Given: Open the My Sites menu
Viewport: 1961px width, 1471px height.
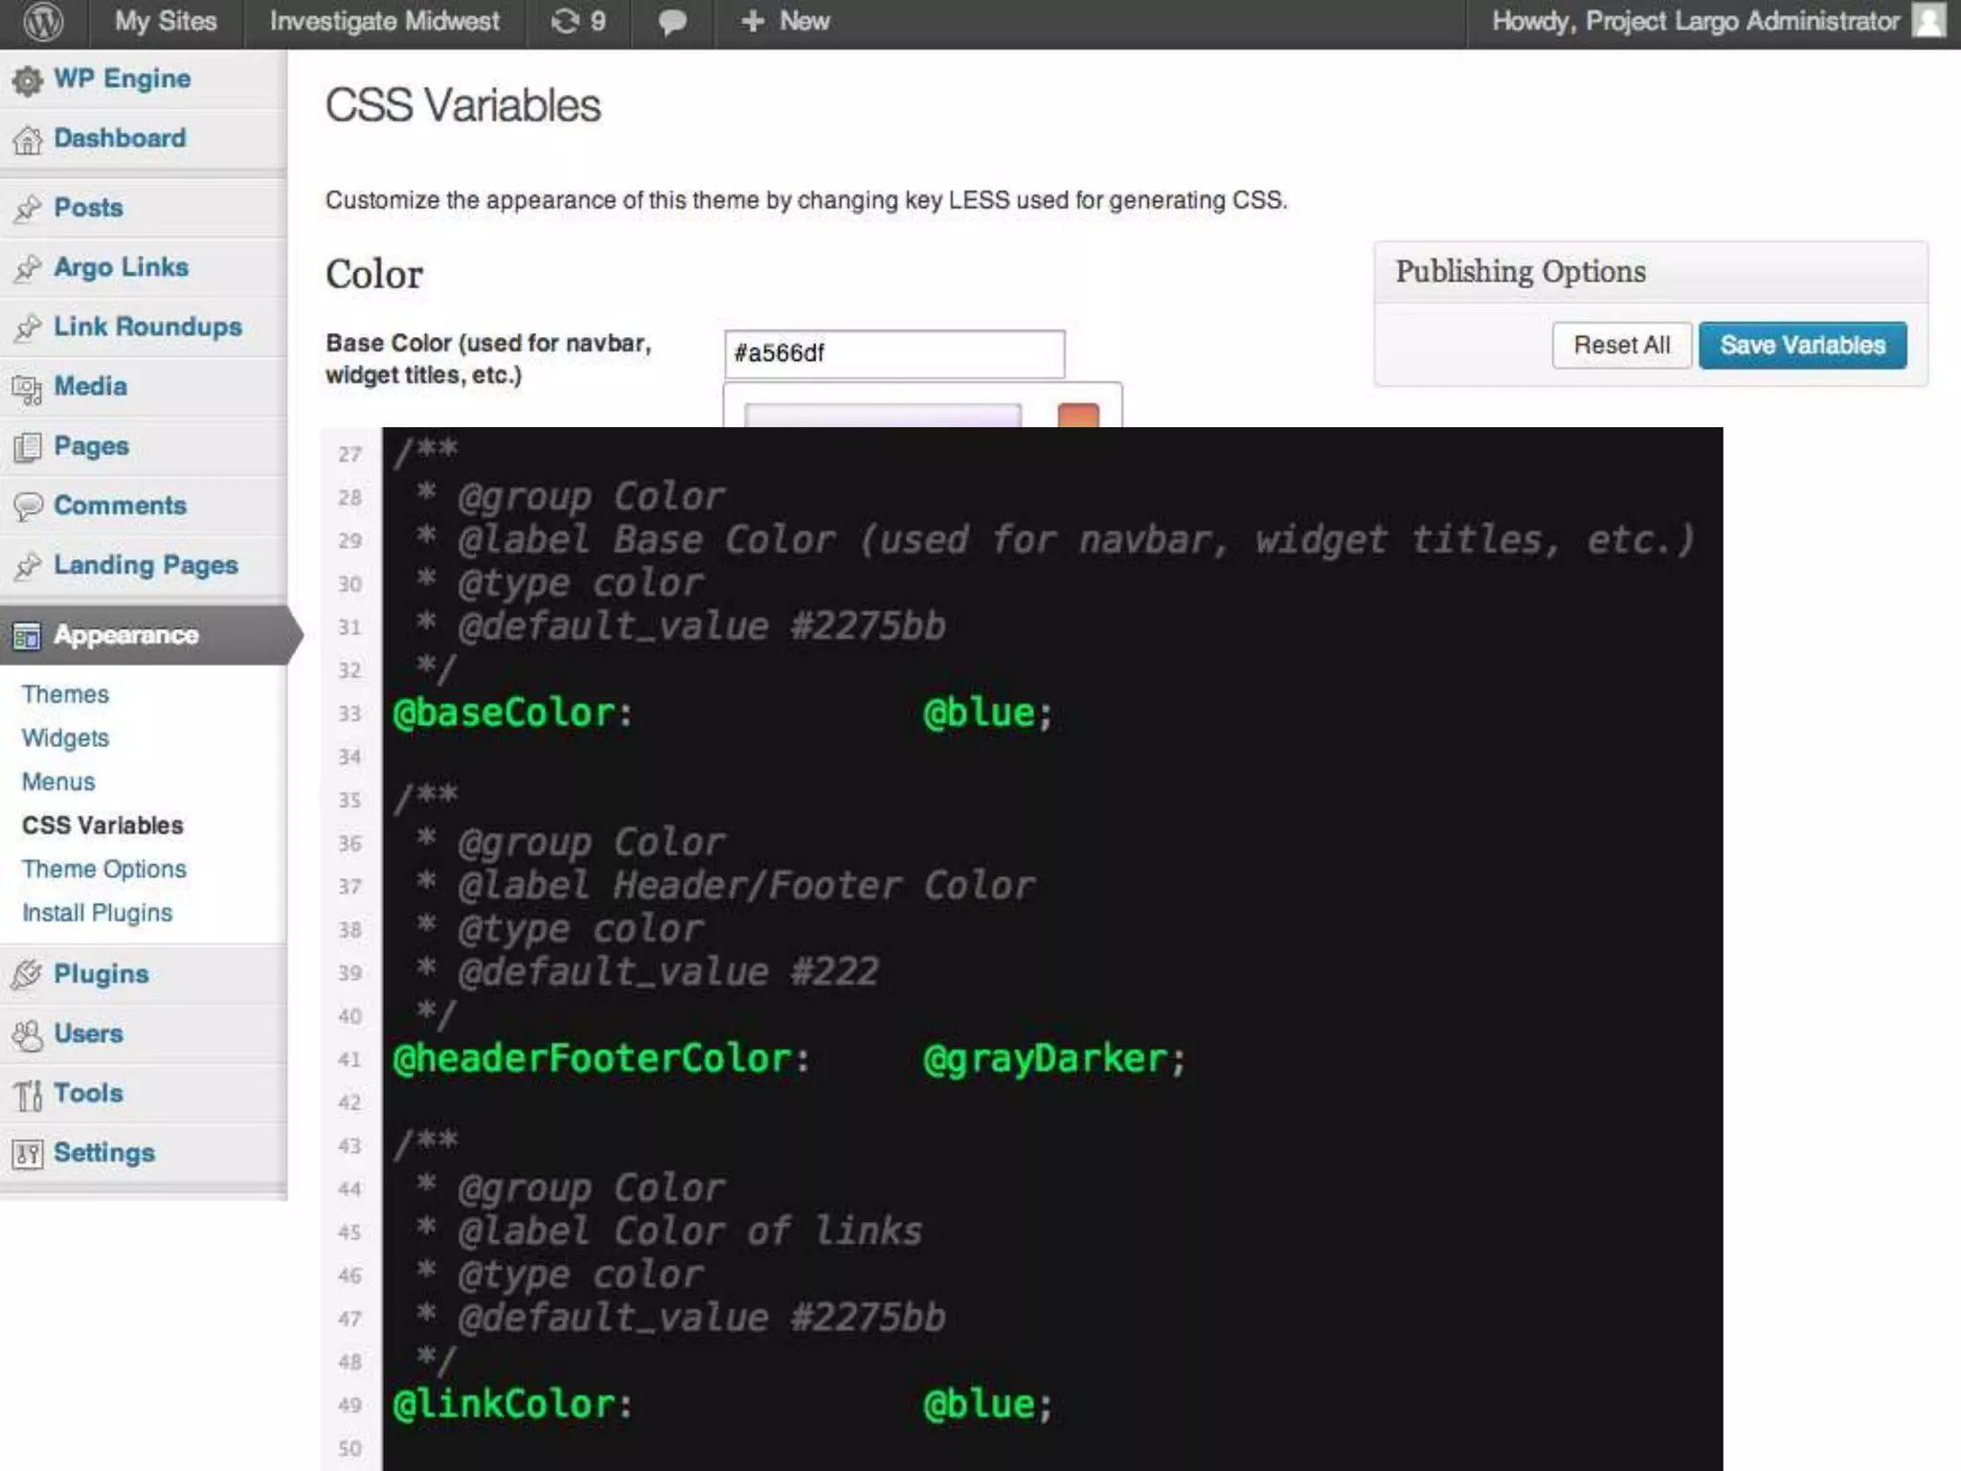Looking at the screenshot, I should [166, 22].
